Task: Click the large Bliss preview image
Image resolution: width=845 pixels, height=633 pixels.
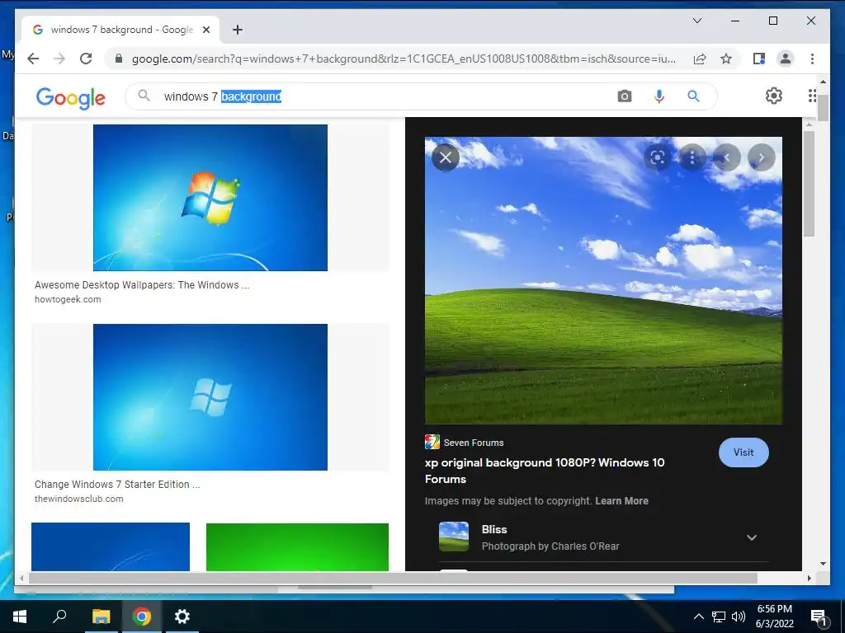Action: point(603,280)
